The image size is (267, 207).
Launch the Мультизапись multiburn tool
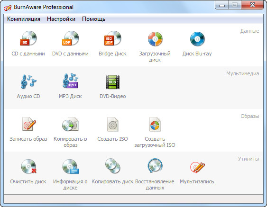pos(197,167)
